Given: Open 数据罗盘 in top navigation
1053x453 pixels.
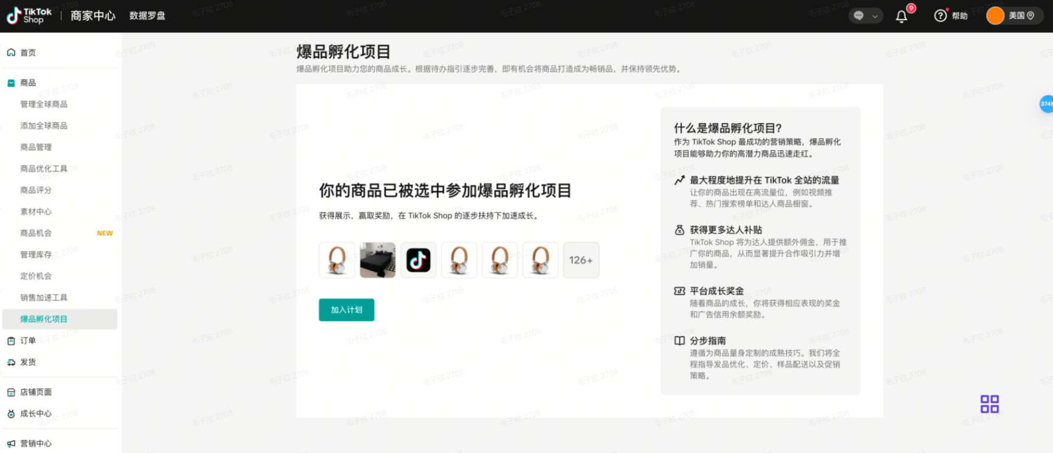Looking at the screenshot, I should 147,16.
